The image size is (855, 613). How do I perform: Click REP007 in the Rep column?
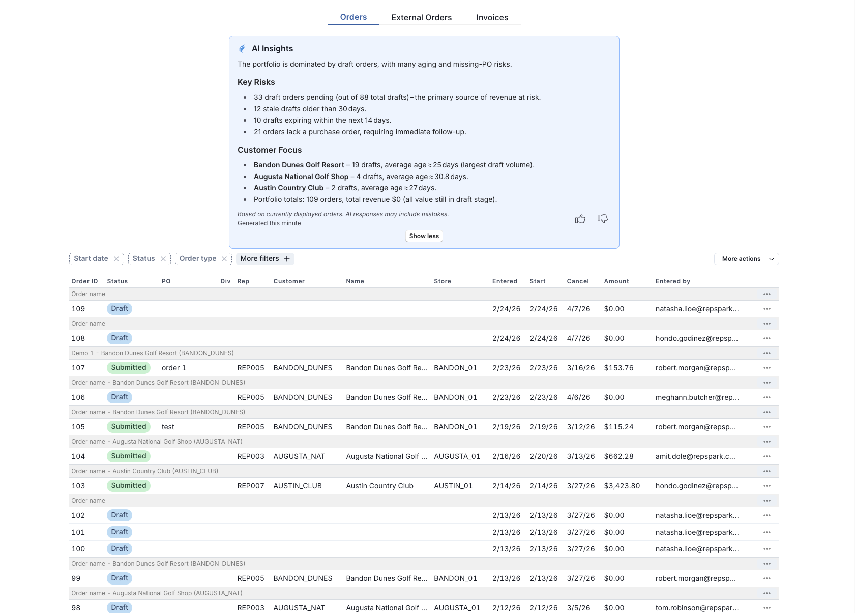pyautogui.click(x=251, y=486)
